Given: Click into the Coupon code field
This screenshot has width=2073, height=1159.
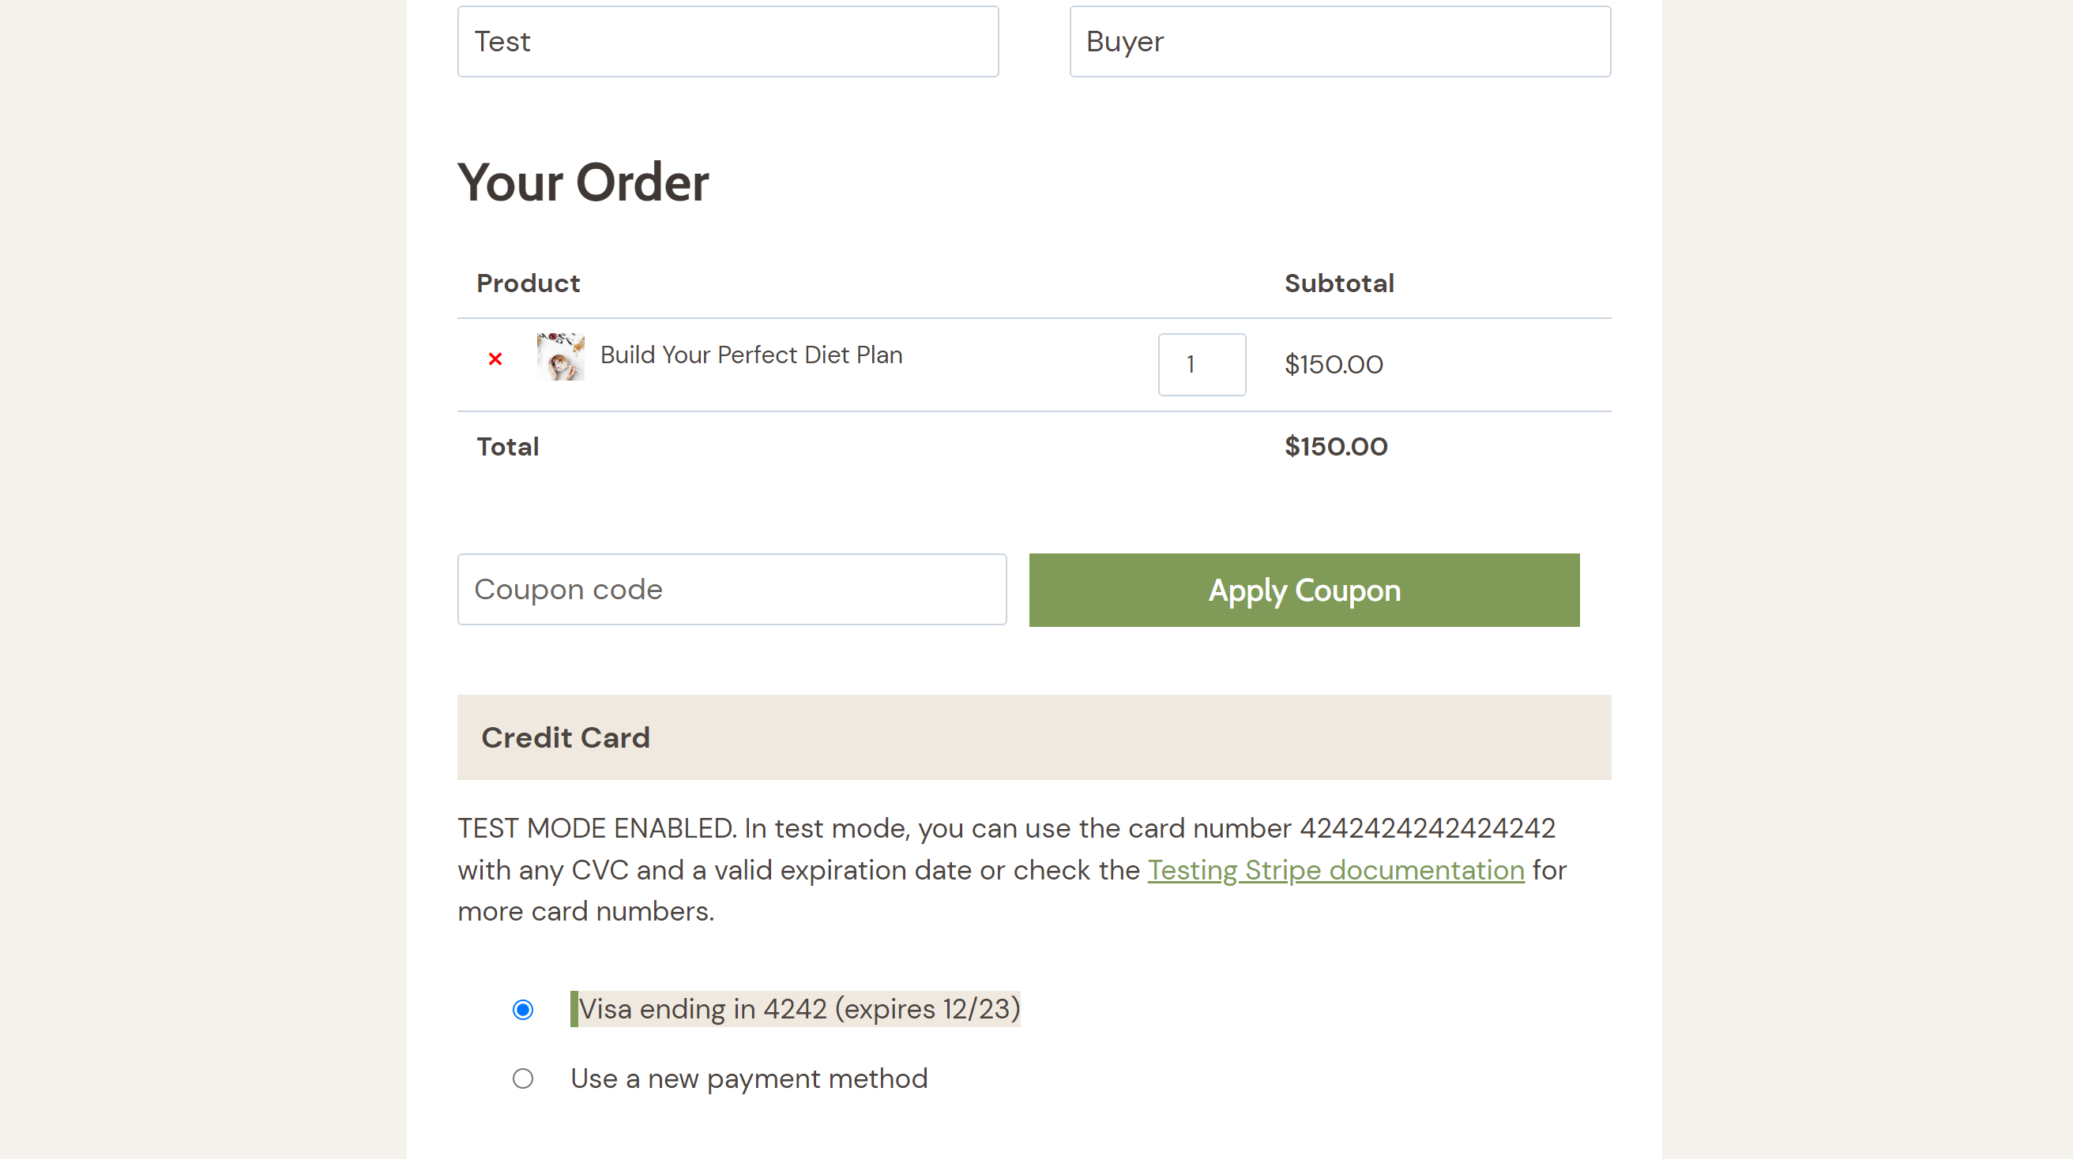Looking at the screenshot, I should coord(732,589).
